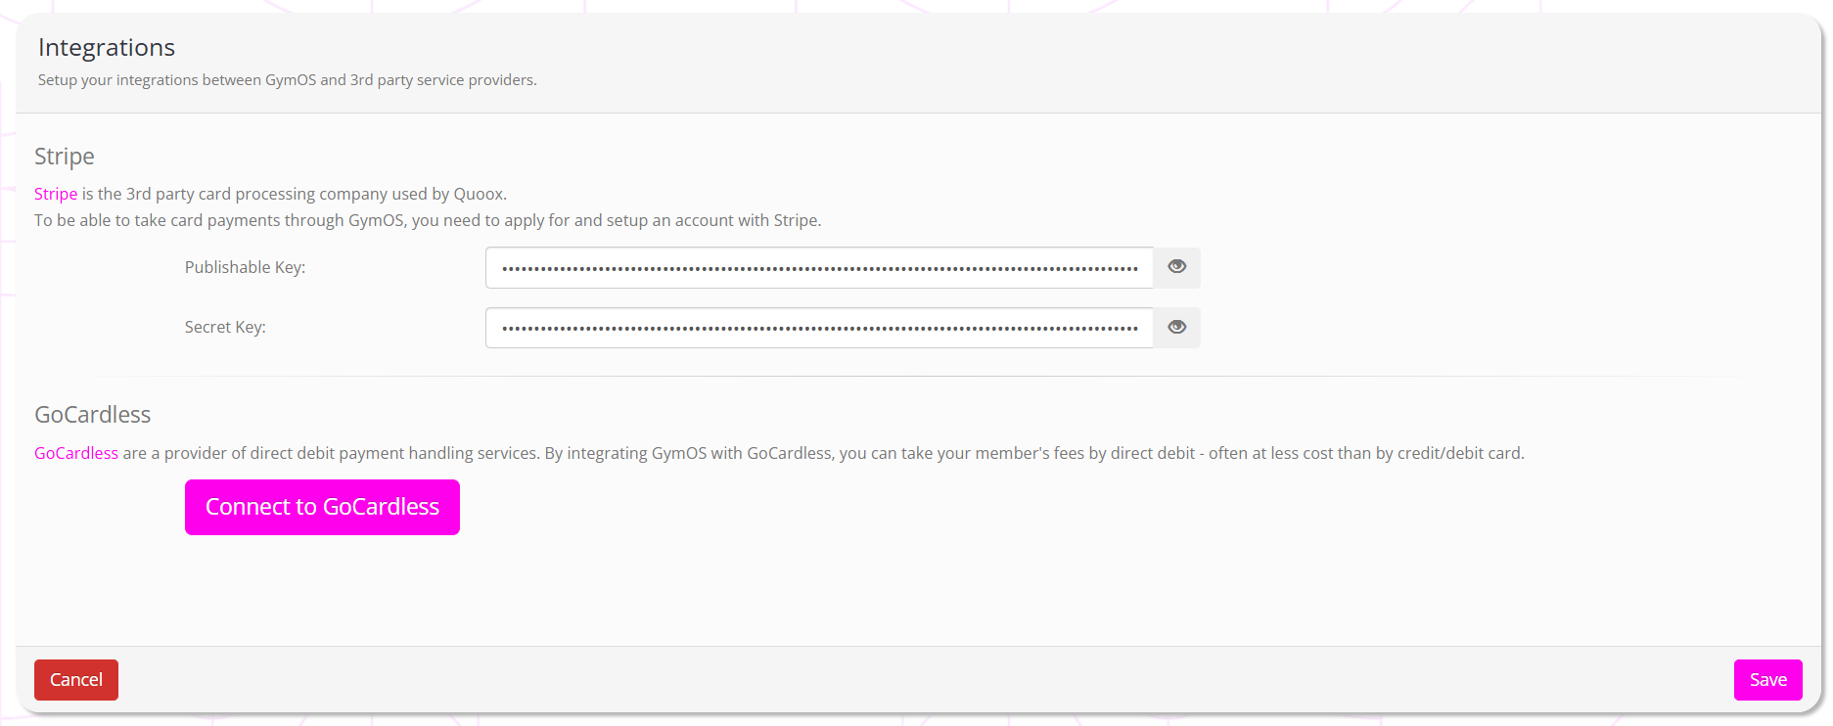This screenshot has height=726, width=1833.
Task: Click the "Publishable Key:" label
Action: [x=245, y=267]
